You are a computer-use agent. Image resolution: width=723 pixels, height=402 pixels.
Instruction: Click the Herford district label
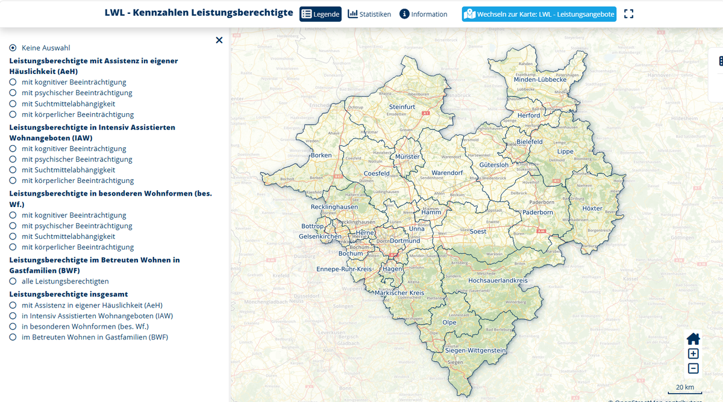pyautogui.click(x=529, y=116)
